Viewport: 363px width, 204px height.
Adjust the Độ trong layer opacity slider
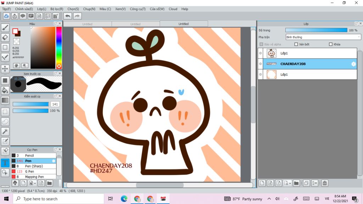click(x=316, y=30)
